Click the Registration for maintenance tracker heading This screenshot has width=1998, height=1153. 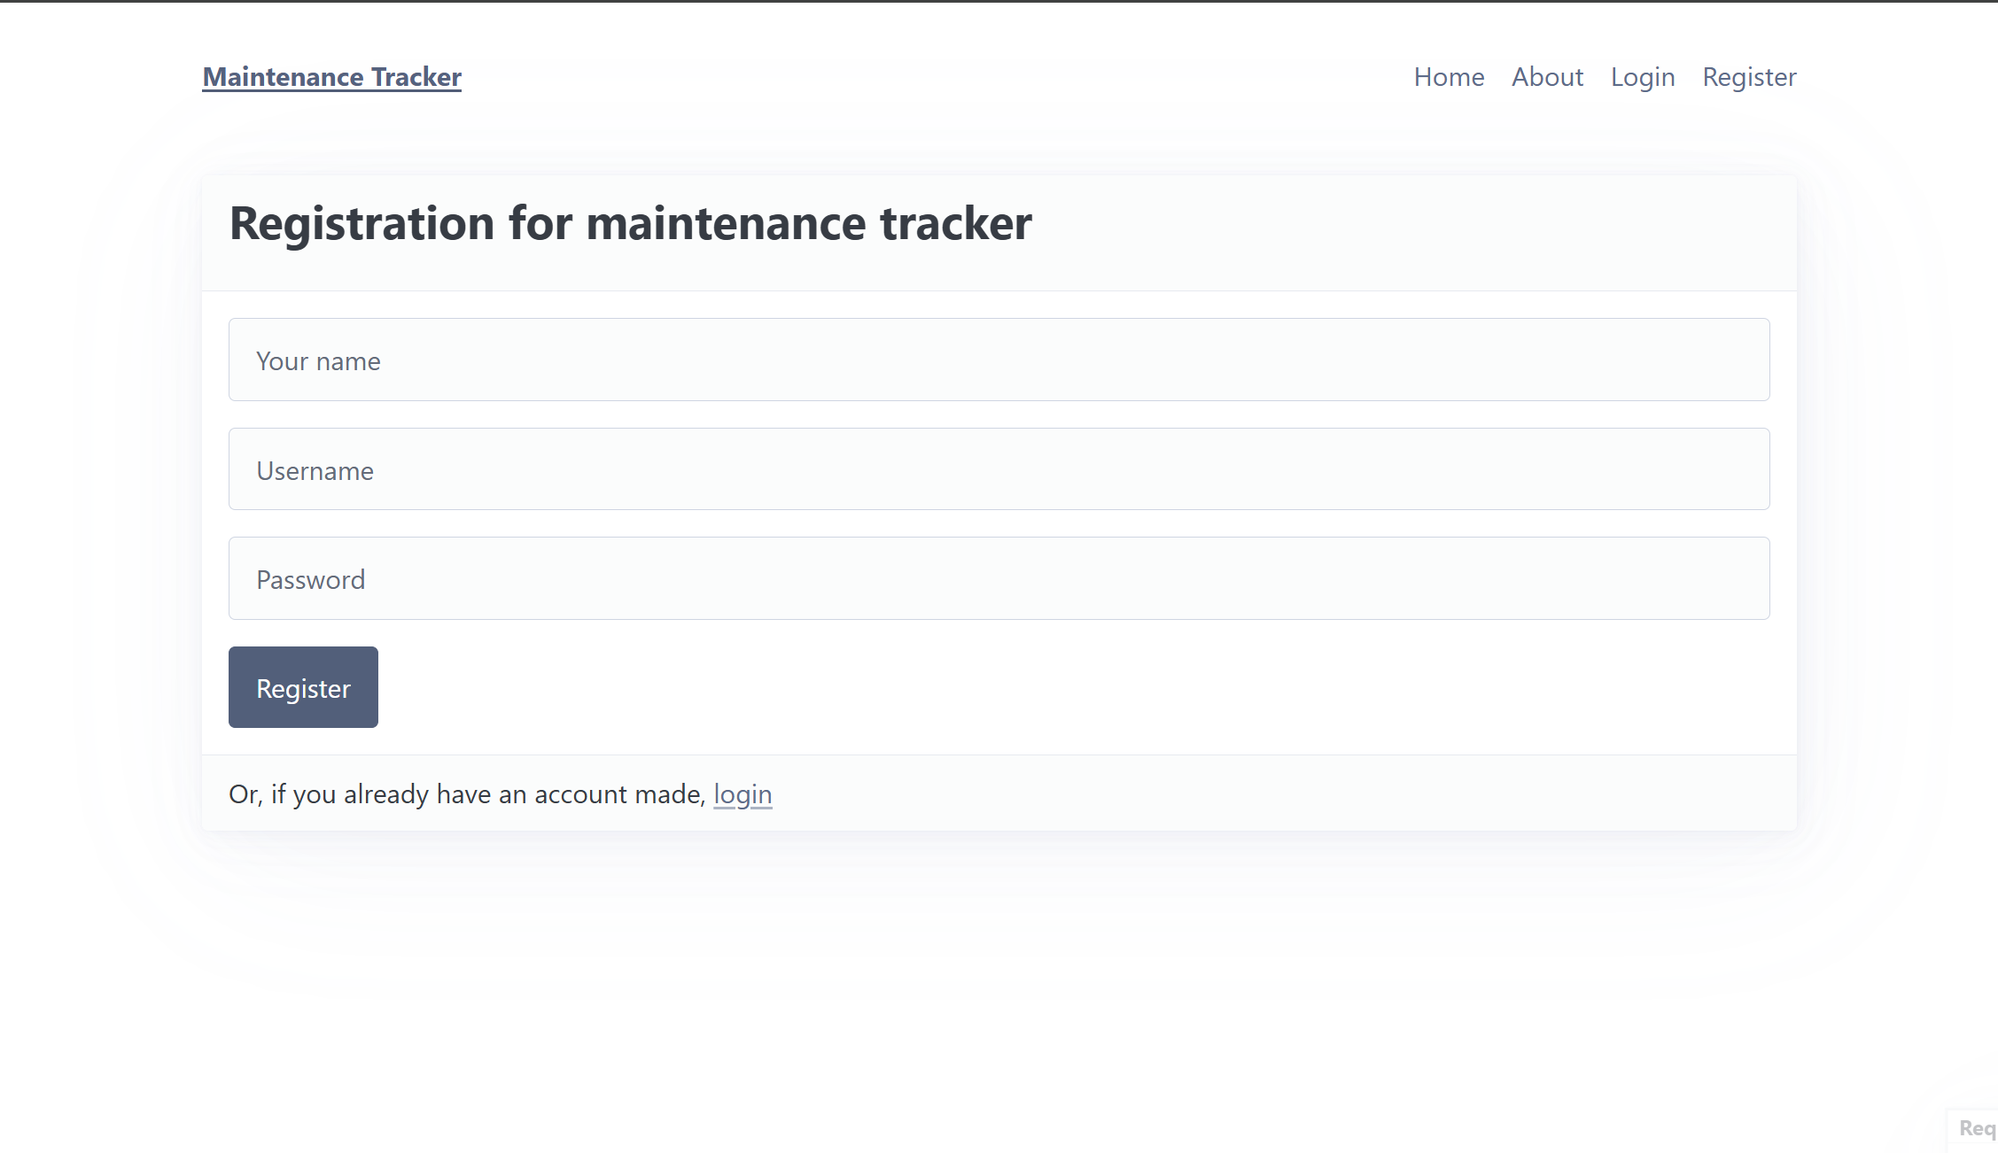point(630,223)
